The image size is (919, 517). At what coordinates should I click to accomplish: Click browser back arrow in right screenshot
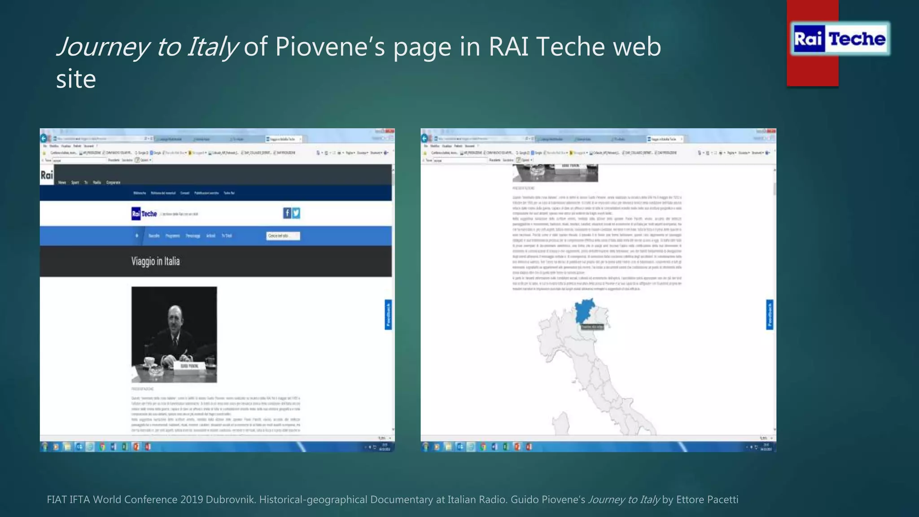coord(425,139)
